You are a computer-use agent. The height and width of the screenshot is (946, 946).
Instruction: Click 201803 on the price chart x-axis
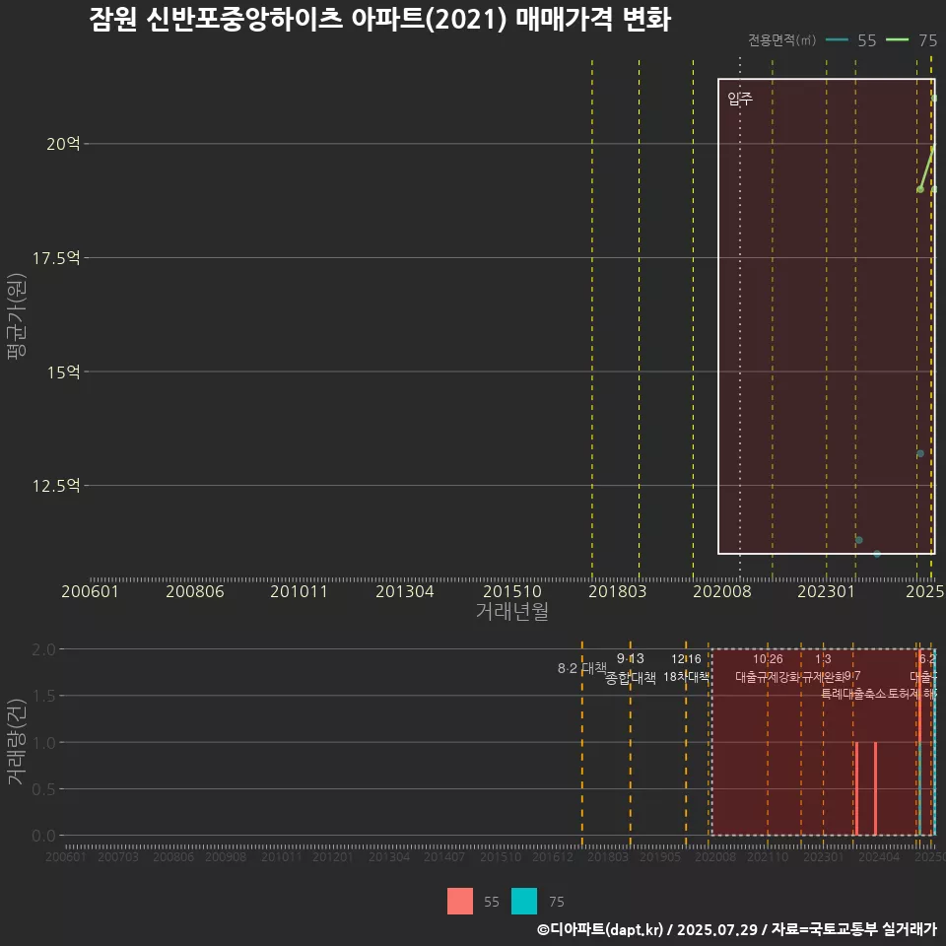coord(617,591)
